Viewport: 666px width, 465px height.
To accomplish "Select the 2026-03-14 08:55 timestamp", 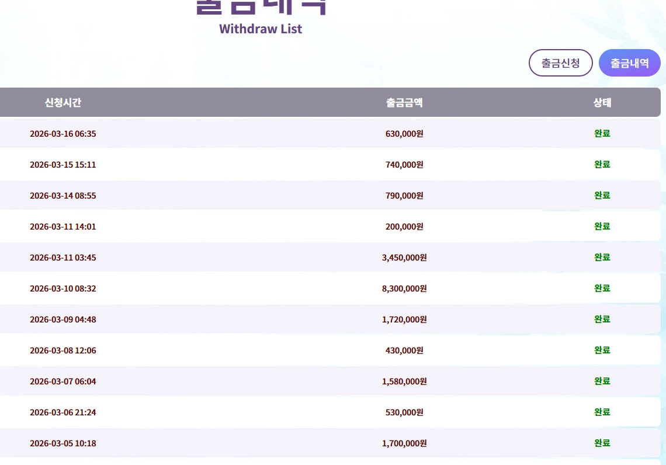I will pyautogui.click(x=63, y=196).
